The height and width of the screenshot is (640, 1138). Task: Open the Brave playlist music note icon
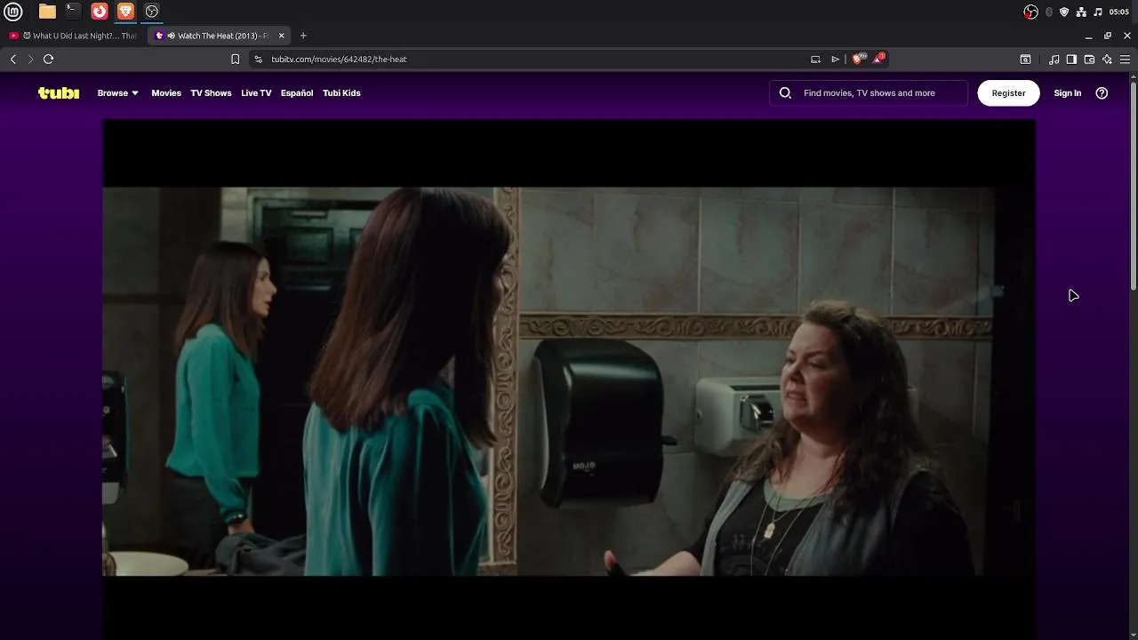coord(1054,59)
